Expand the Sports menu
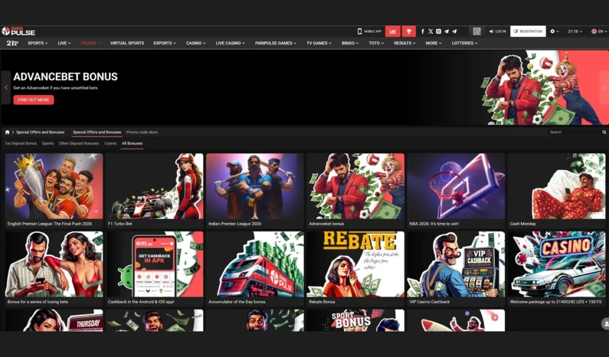The height and width of the screenshot is (357, 609). coord(37,43)
